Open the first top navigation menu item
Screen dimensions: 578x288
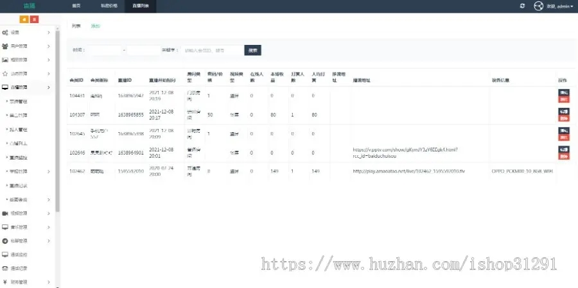coord(76,6)
